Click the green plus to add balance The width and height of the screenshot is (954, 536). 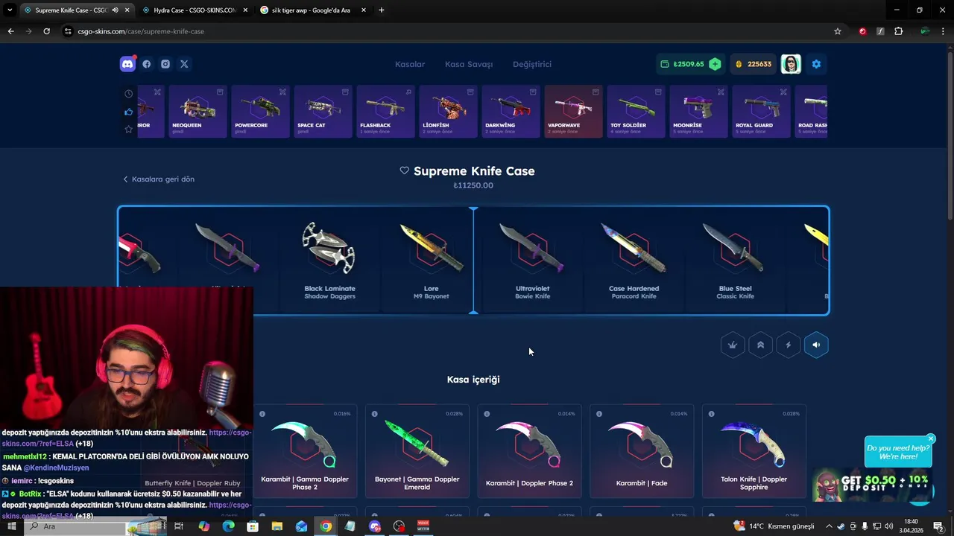coord(715,64)
